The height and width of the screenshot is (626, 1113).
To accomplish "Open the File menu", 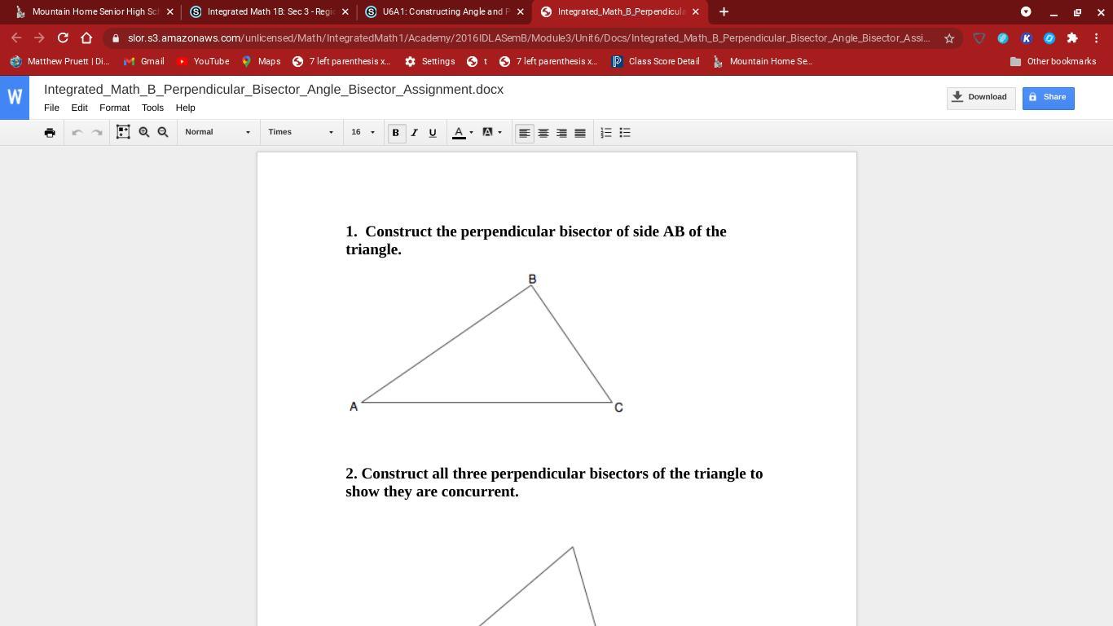I will point(51,108).
